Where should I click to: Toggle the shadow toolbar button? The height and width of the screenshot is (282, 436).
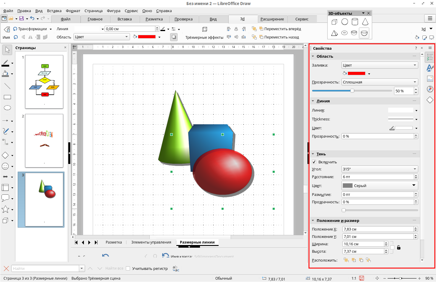pos(174,37)
